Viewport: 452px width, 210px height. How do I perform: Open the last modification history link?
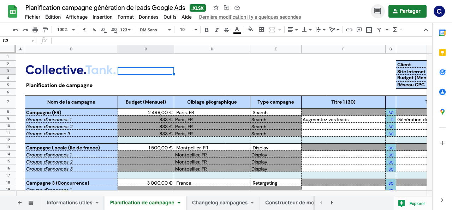(250, 17)
